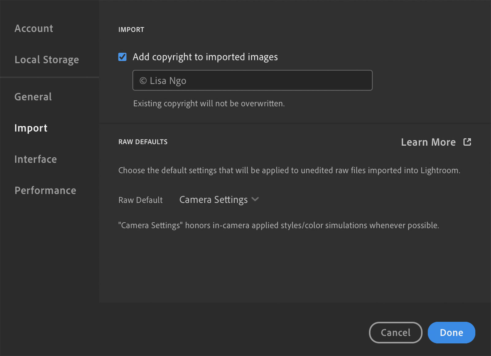Viewport: 491px width, 356px height.
Task: Open the Performance settings tab
Action: coord(45,190)
